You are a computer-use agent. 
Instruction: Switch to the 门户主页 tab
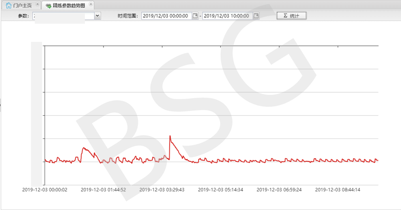point(22,6)
